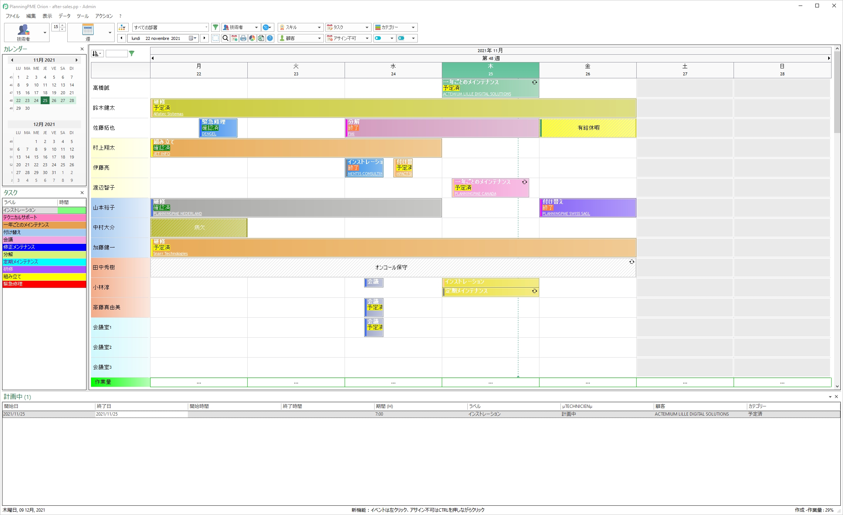Expand the アサイン不可 filter dropdown
The image size is (843, 515).
(367, 38)
